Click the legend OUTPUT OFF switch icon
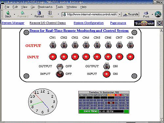 pyautogui.click(x=60, y=67)
